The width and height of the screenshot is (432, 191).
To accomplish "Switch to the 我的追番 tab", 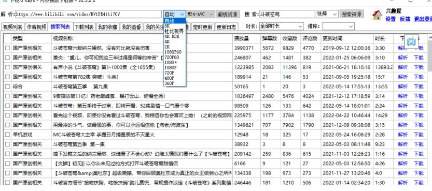I will [x=131, y=27].
